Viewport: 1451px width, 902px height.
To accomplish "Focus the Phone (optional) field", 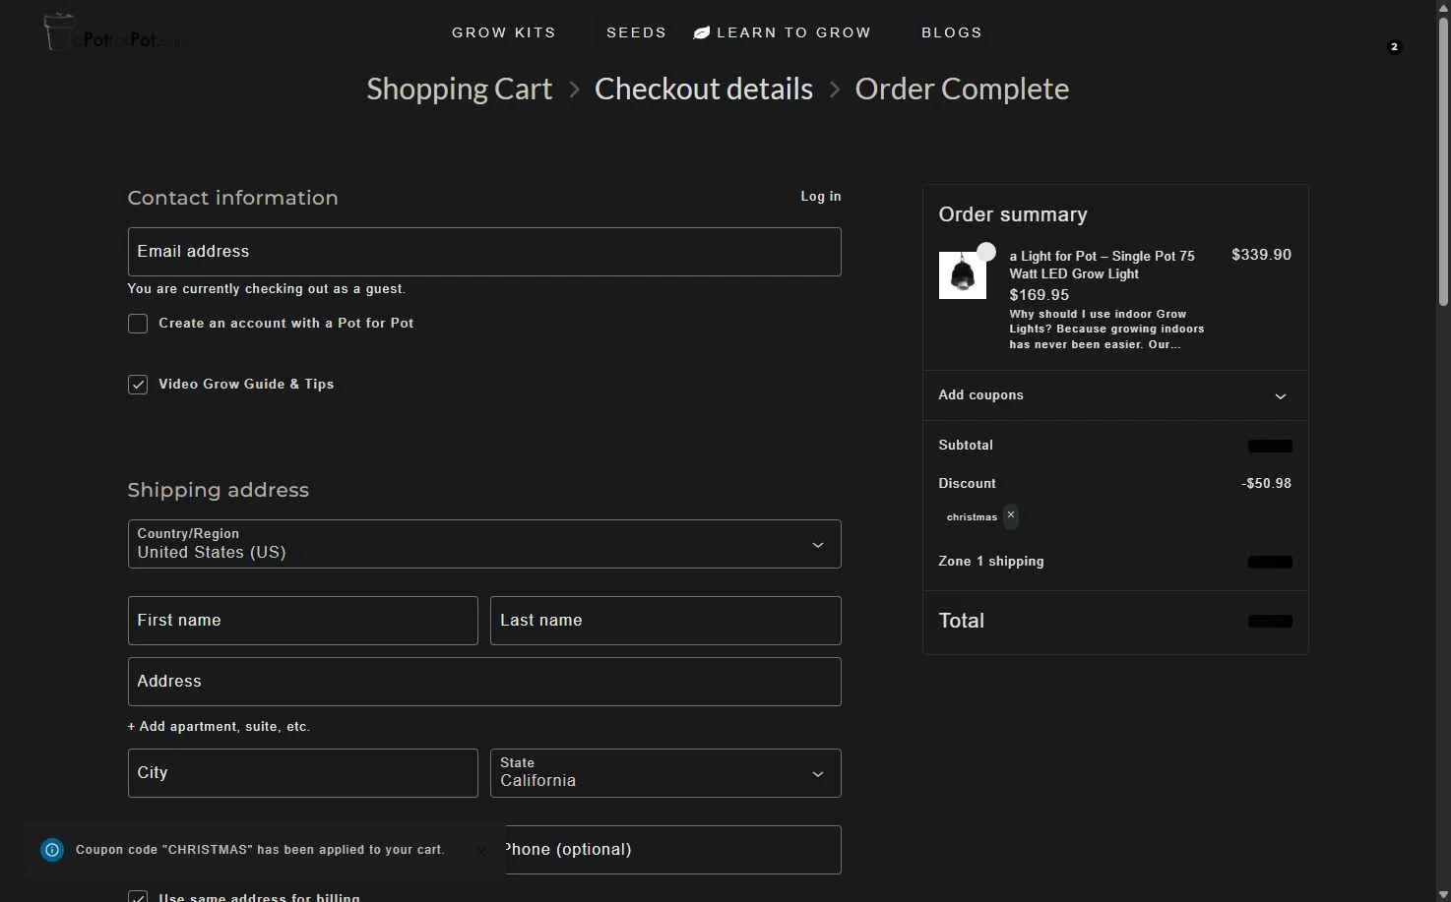I will pyautogui.click(x=673, y=850).
